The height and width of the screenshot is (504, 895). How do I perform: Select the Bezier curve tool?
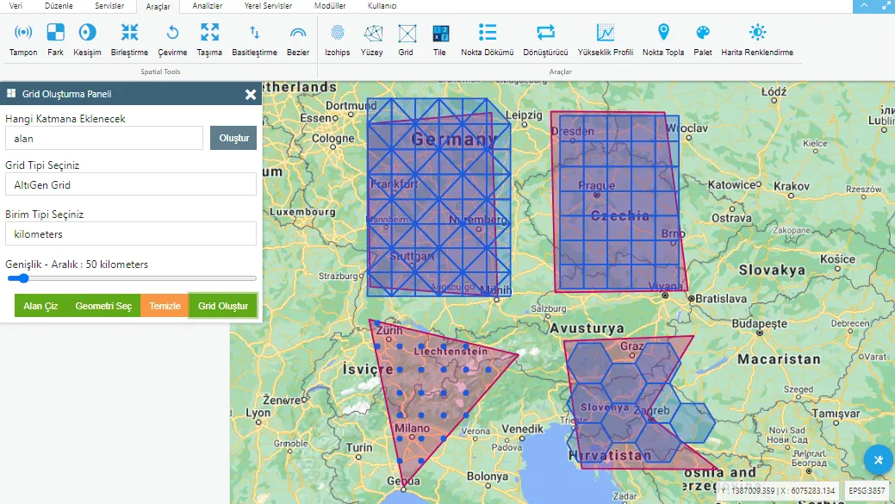tap(298, 40)
